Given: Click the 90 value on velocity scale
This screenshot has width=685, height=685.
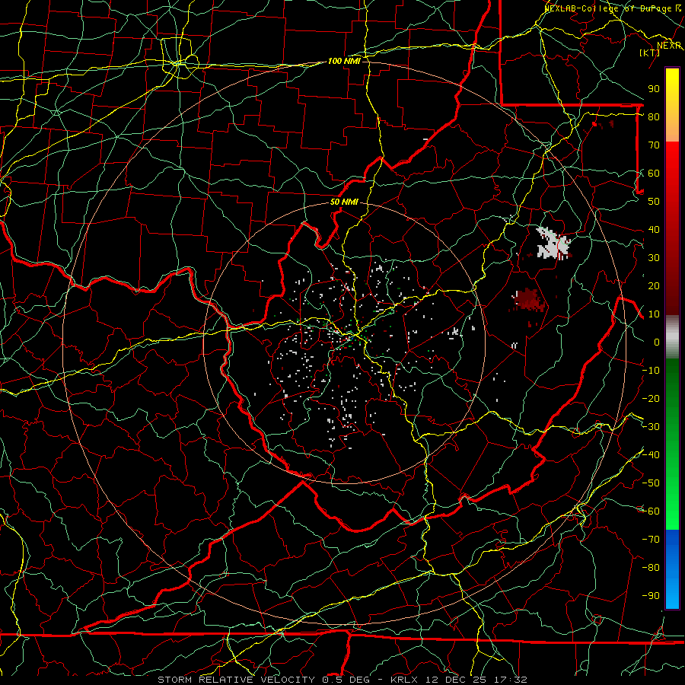Looking at the screenshot, I should tap(654, 89).
